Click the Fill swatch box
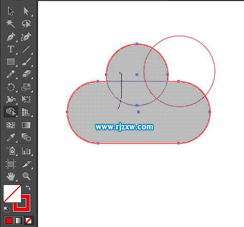This screenshot has width=244, height=227. (x=12, y=194)
